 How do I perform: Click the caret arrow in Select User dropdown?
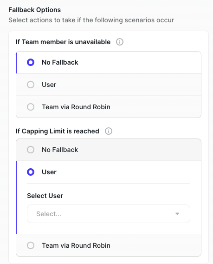tap(177, 214)
